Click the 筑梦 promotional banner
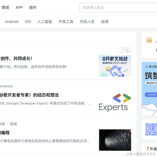The width and height of the screenshot is (157, 157). tap(149, 89)
